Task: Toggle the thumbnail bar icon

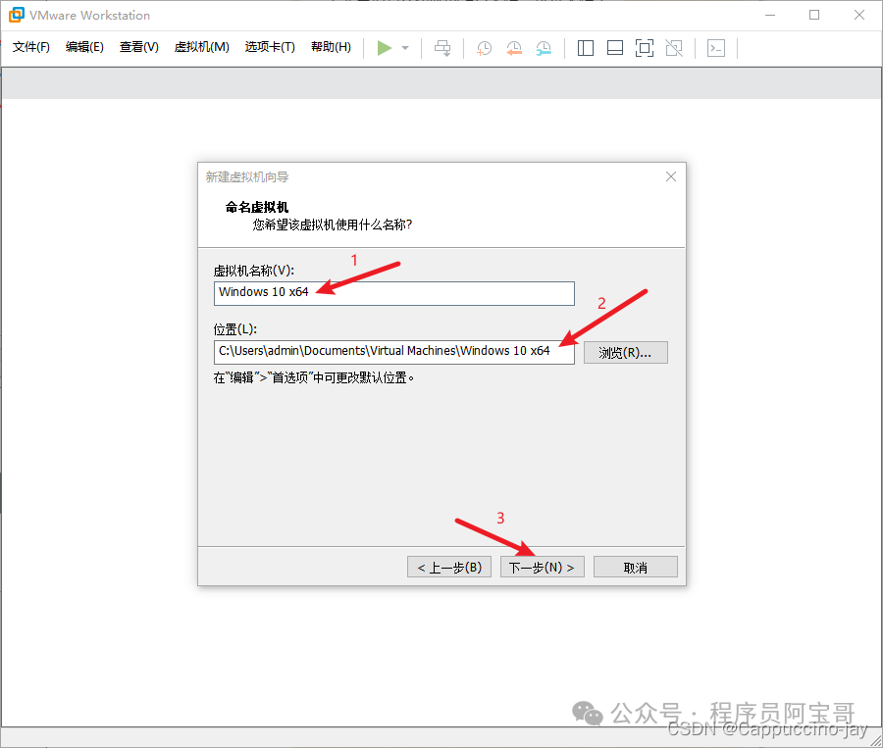Action: [615, 48]
